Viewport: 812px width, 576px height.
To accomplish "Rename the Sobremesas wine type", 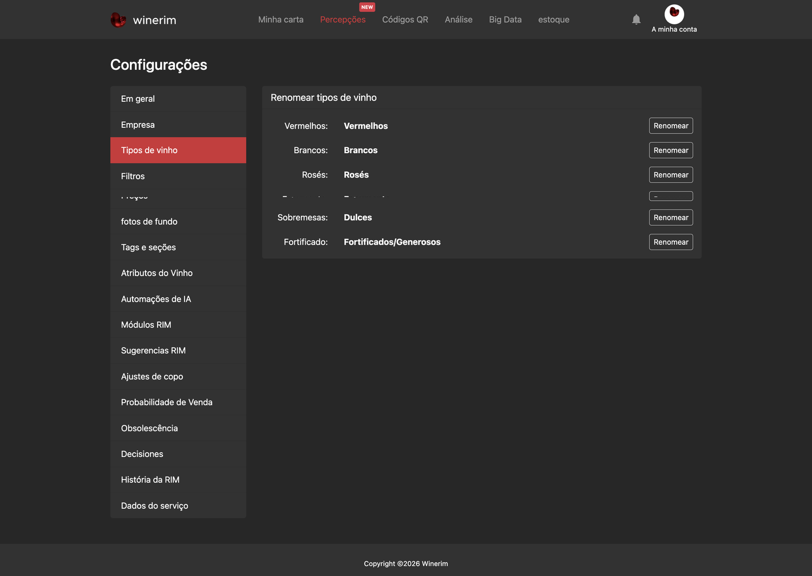I will pos(671,218).
